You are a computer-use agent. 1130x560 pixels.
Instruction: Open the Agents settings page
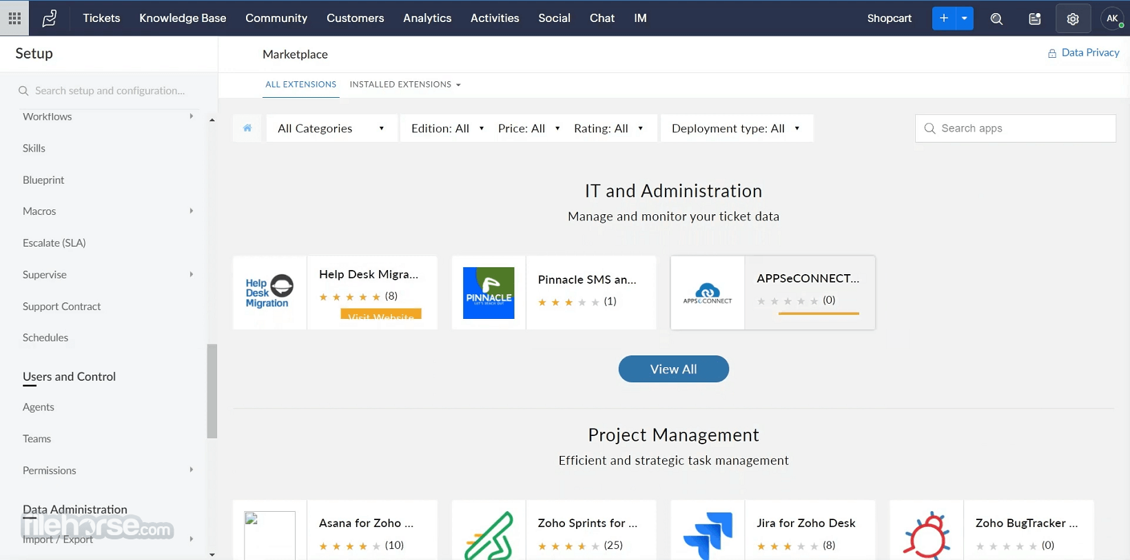(x=39, y=407)
